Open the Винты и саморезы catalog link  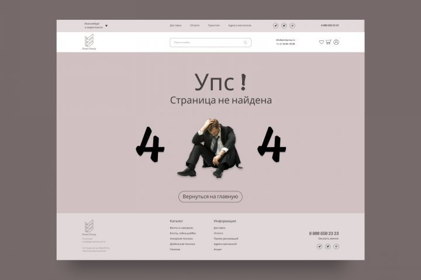tap(181, 228)
